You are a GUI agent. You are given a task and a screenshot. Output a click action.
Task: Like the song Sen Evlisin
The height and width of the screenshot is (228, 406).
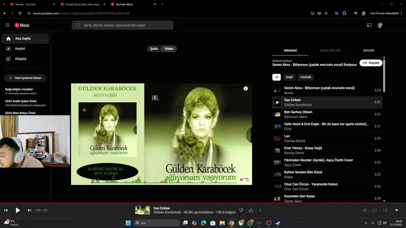[x=251, y=210]
